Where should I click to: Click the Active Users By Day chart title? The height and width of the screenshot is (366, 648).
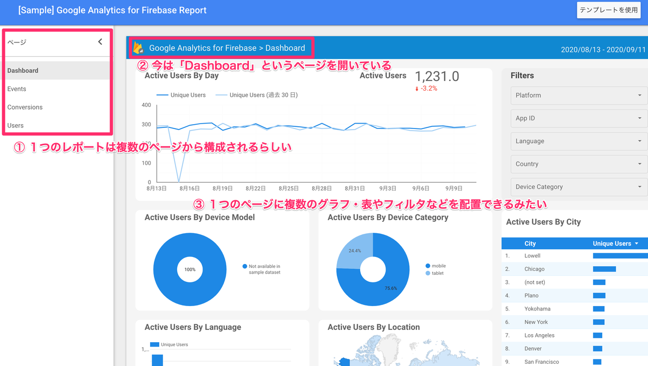pos(181,76)
